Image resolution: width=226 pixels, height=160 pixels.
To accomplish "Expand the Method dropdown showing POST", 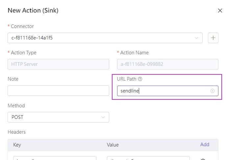I will click(x=58, y=117).
